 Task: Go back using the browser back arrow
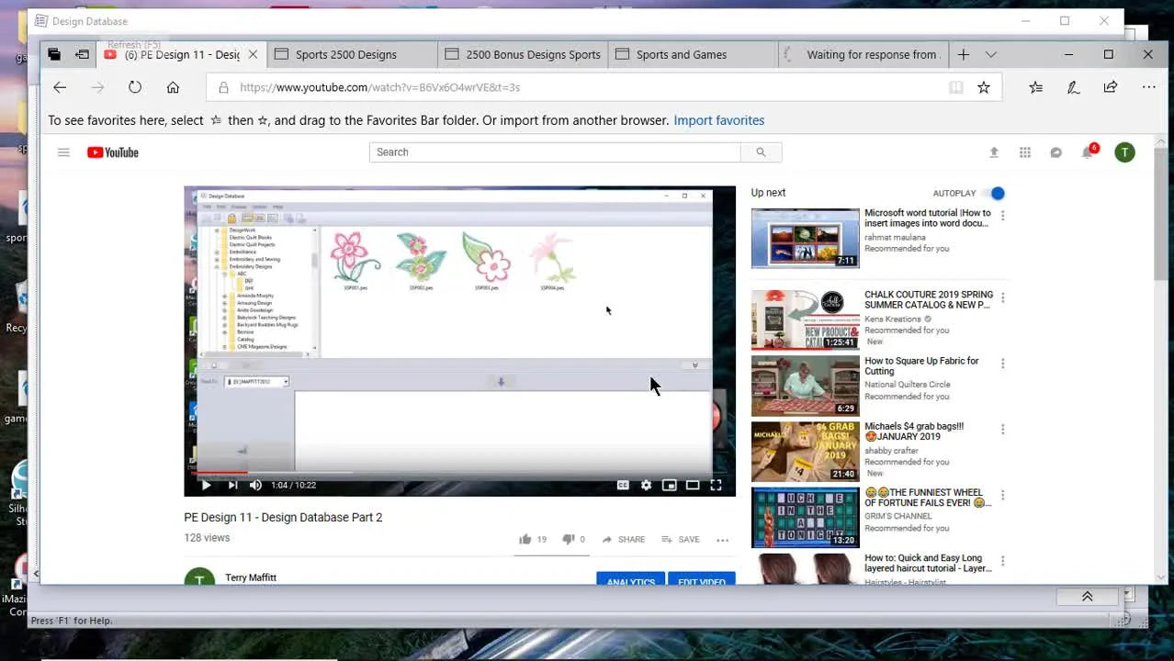point(60,87)
